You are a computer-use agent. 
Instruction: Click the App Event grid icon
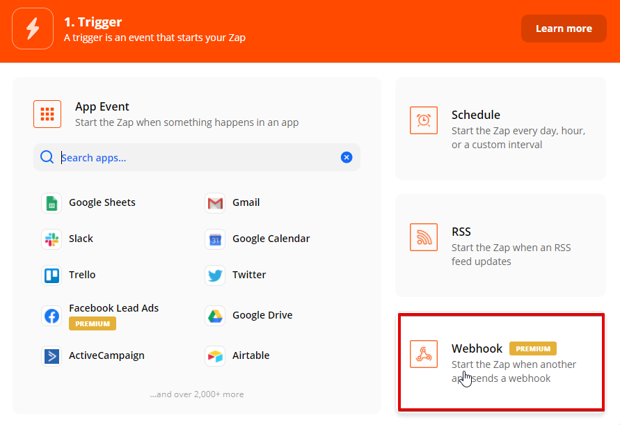[47, 114]
